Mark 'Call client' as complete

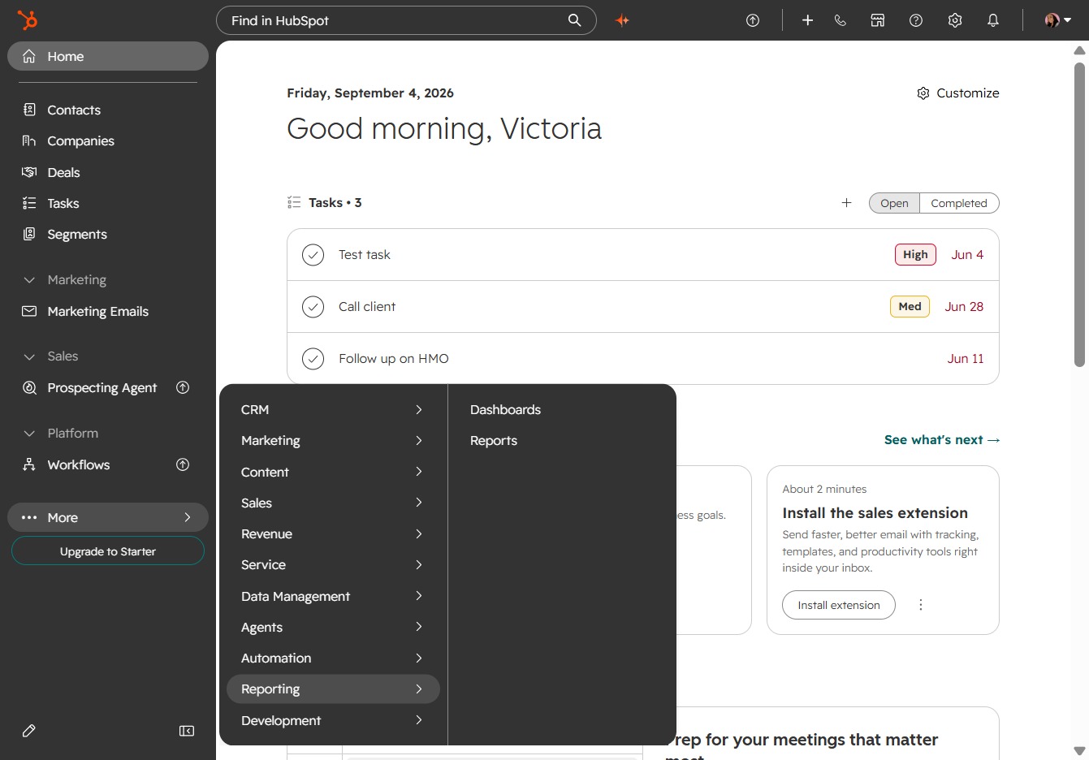[313, 307]
